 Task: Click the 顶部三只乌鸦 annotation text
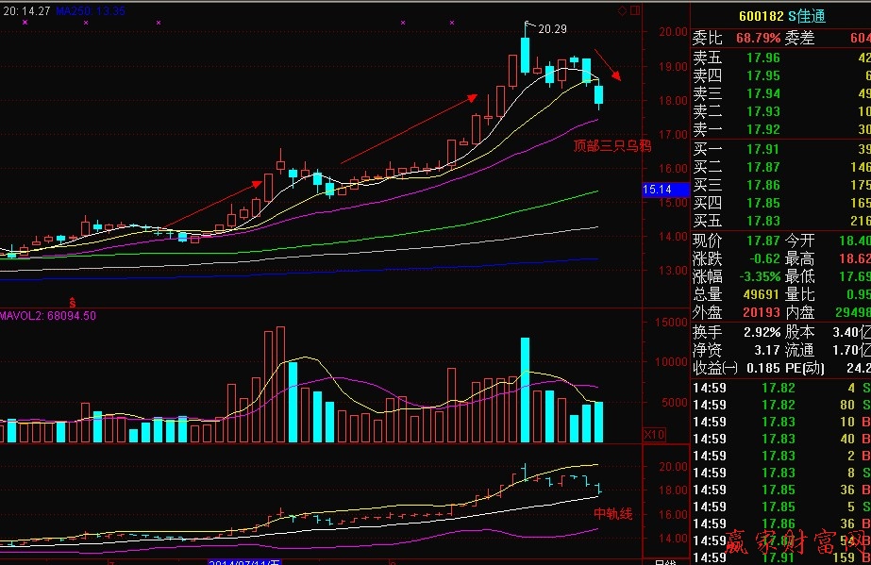point(612,146)
